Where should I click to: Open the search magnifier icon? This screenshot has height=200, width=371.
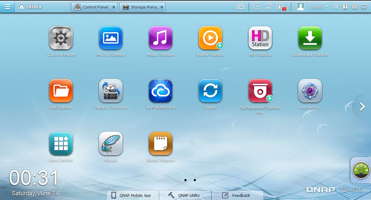(x=336, y=7)
